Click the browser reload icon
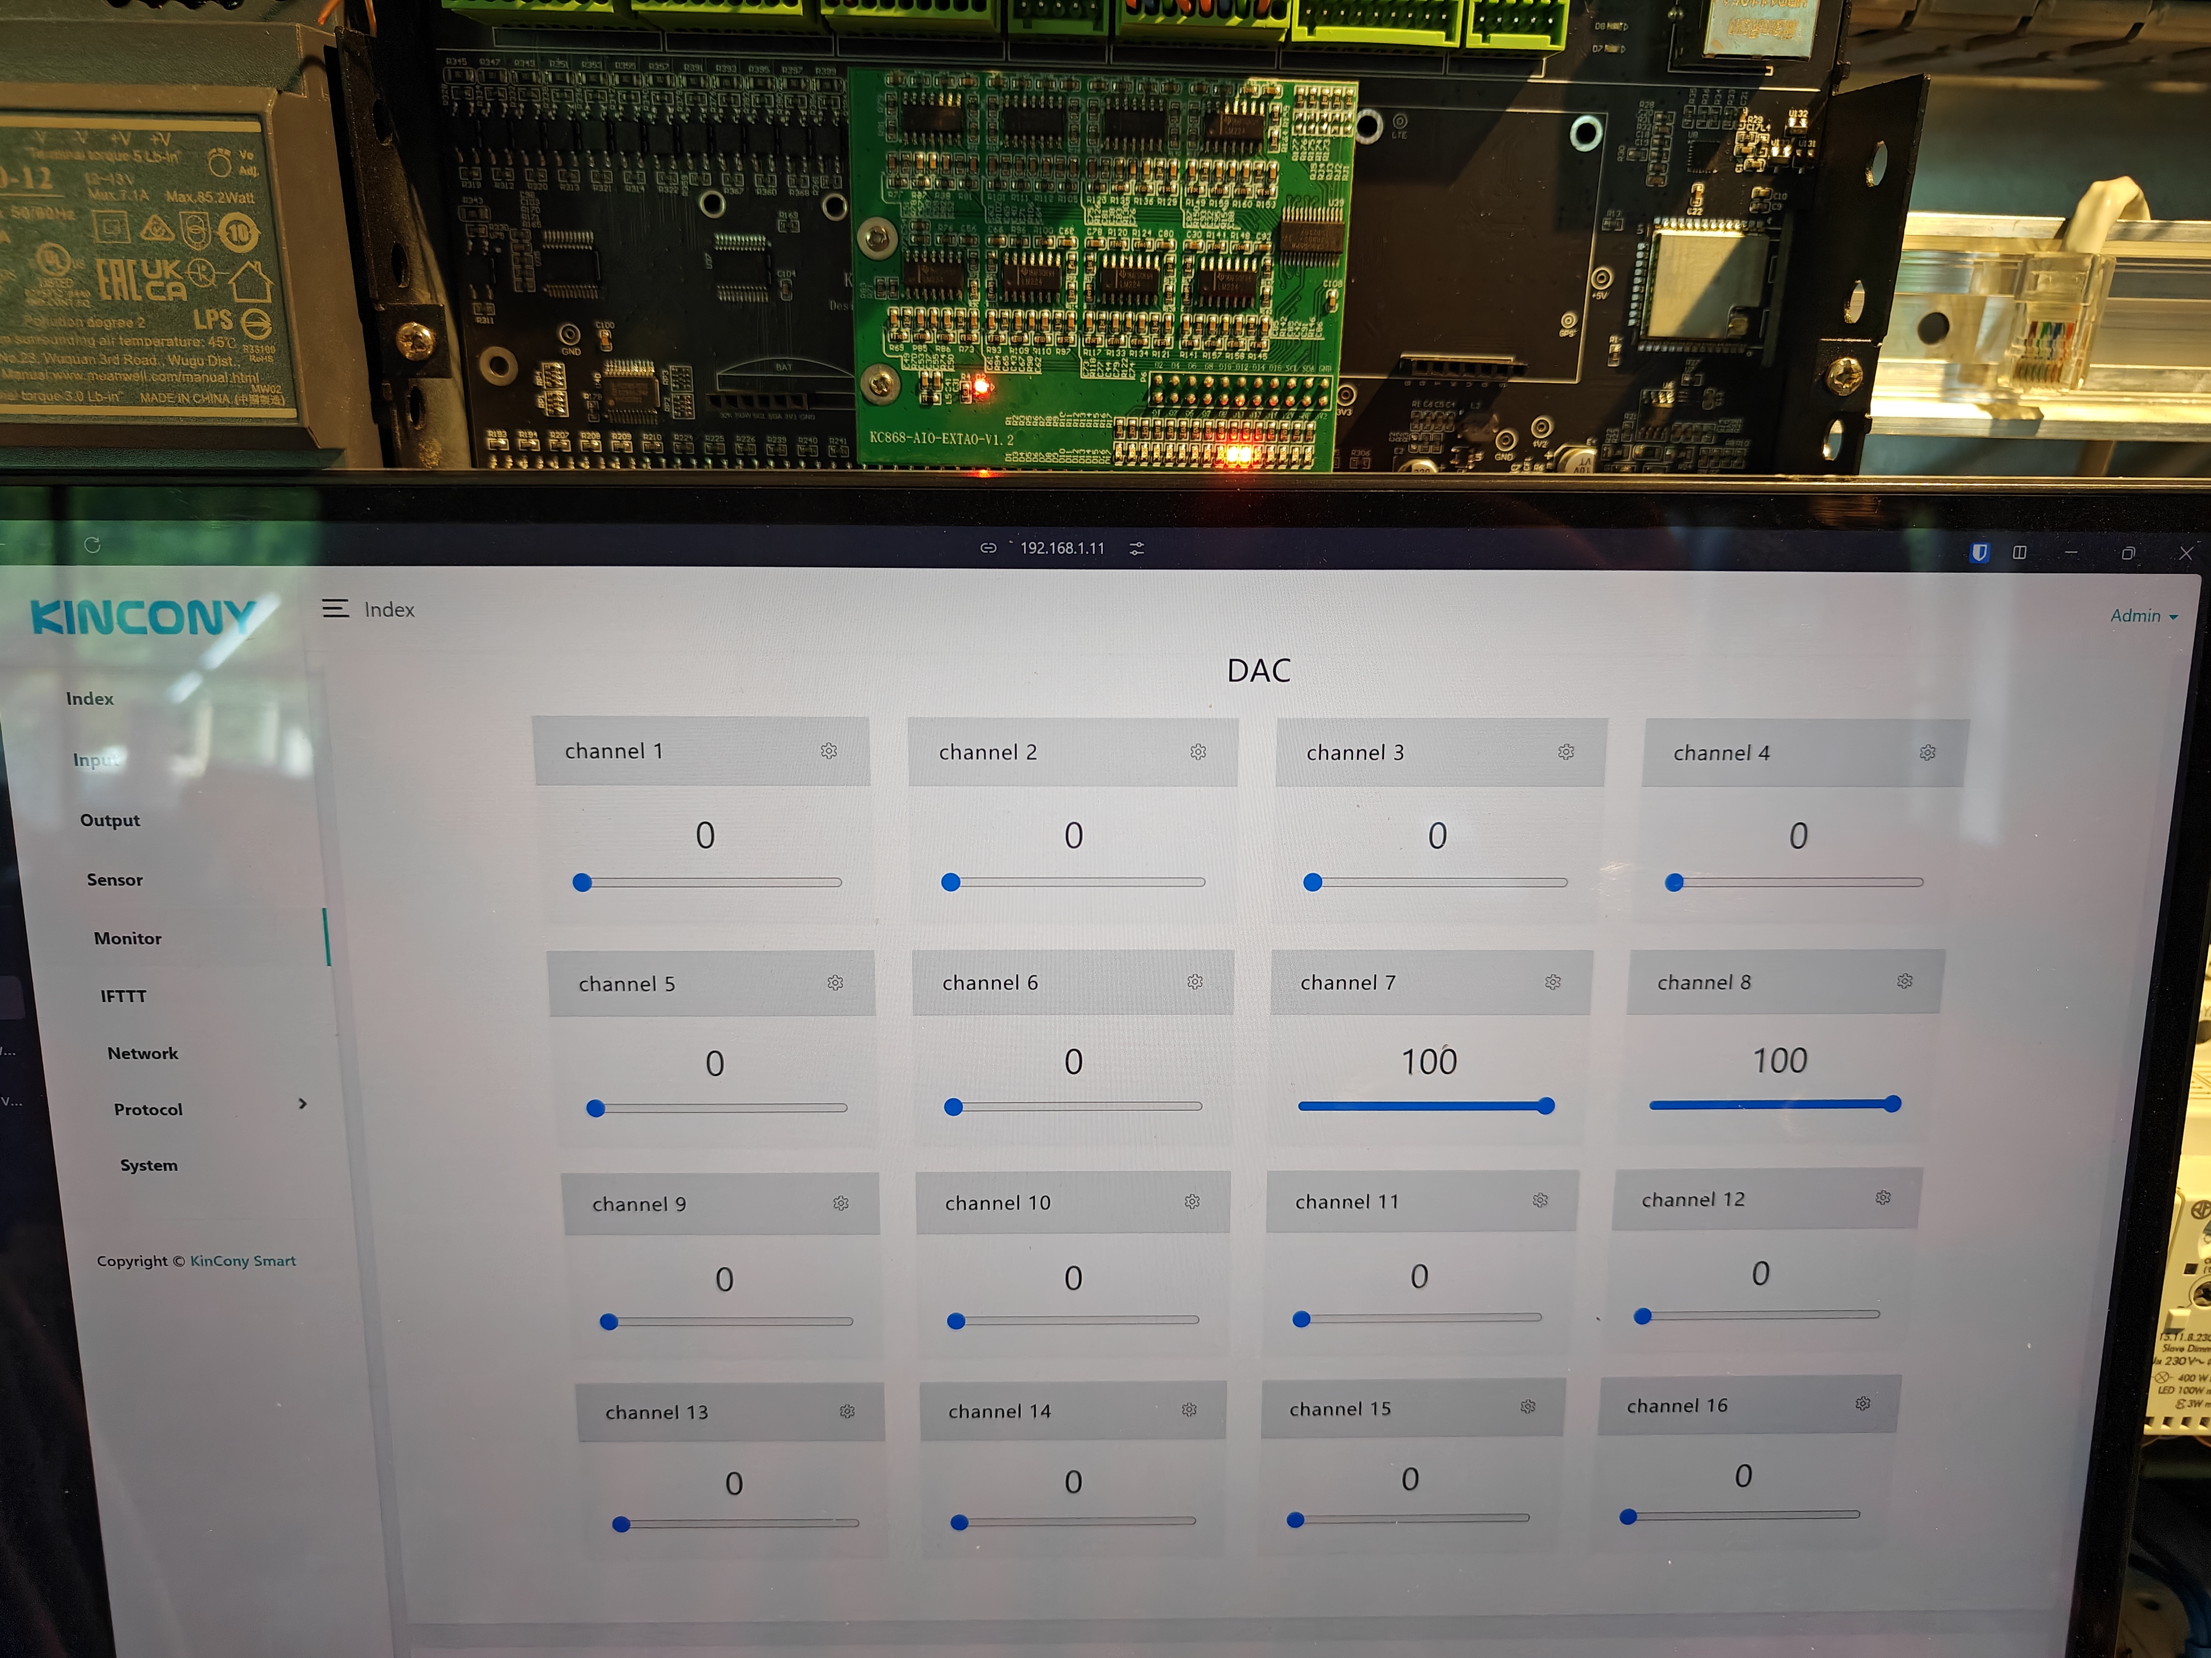2211x1658 pixels. coord(93,545)
